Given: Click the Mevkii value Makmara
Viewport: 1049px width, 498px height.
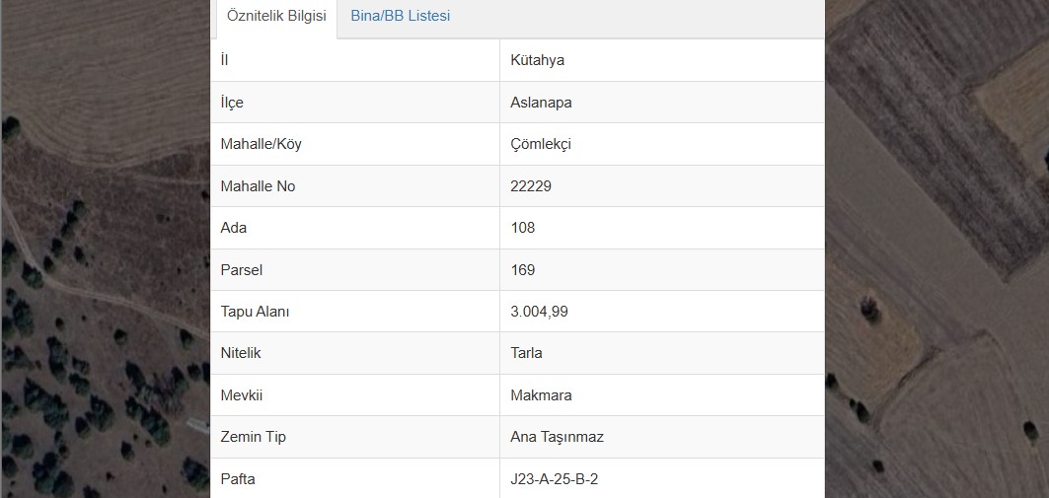Looking at the screenshot, I should (541, 395).
